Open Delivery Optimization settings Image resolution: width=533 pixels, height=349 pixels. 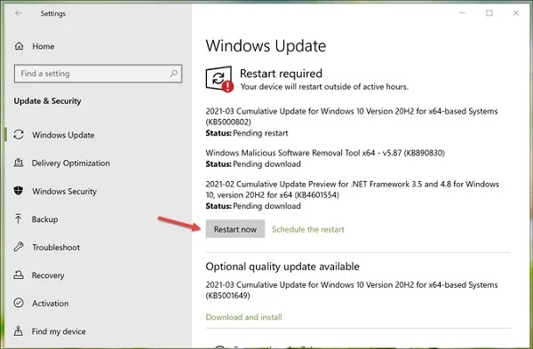71,163
